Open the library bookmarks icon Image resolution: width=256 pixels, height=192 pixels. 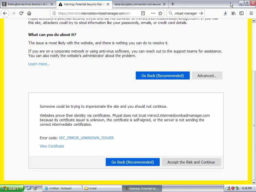coord(234,13)
